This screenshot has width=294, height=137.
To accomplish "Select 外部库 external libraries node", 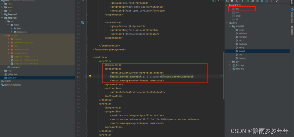I will (8, 81).
